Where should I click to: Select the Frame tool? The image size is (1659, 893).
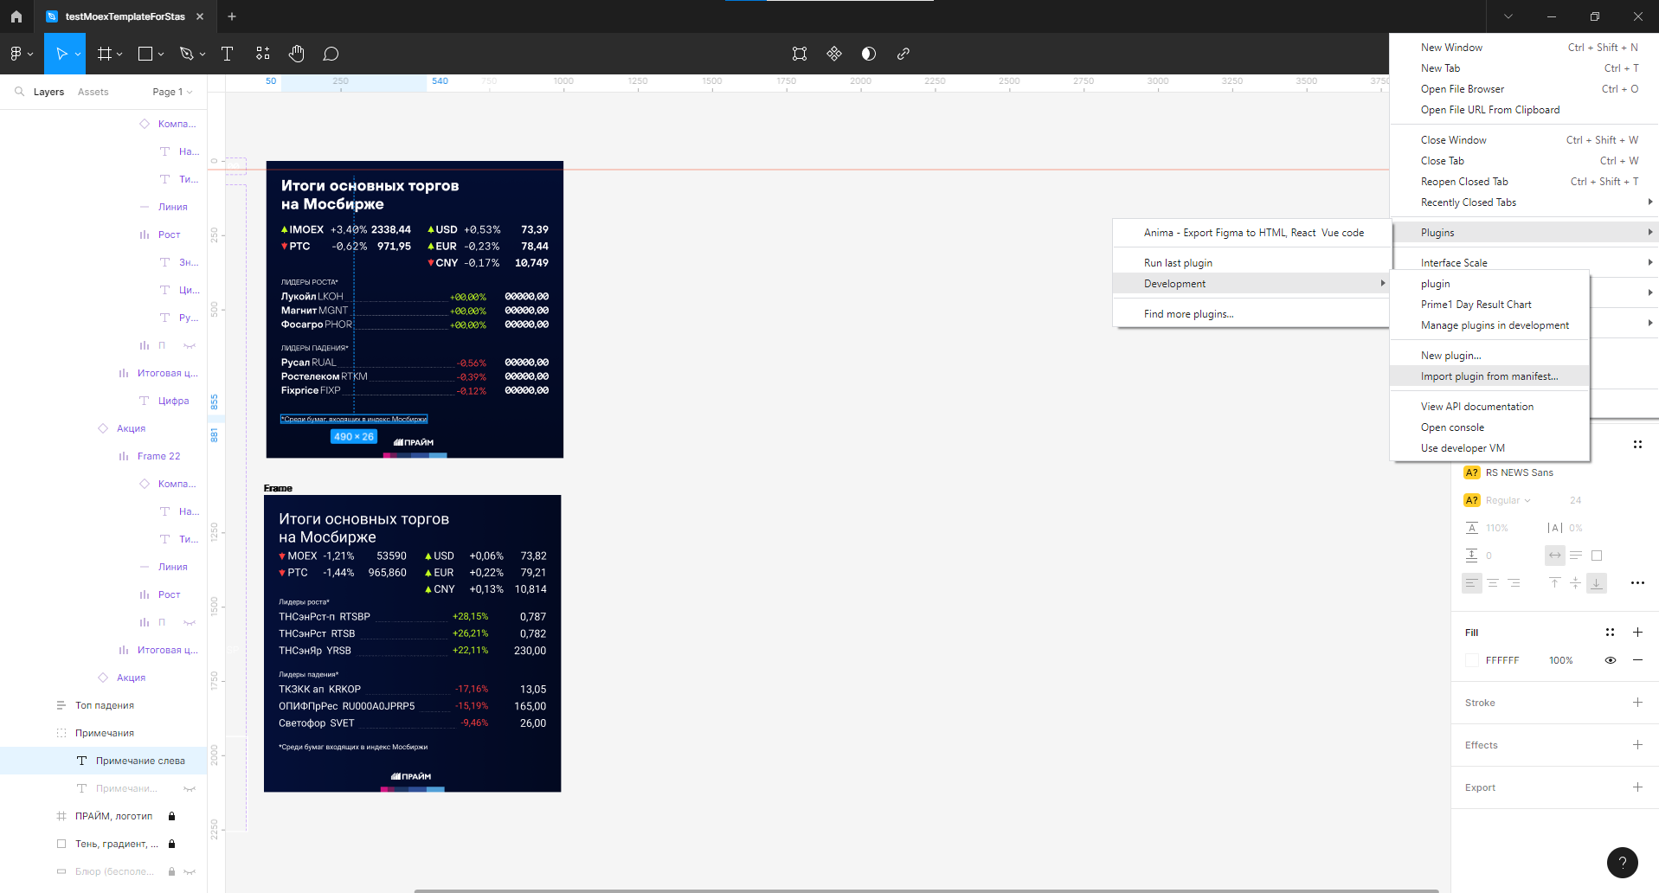pyautogui.click(x=105, y=54)
